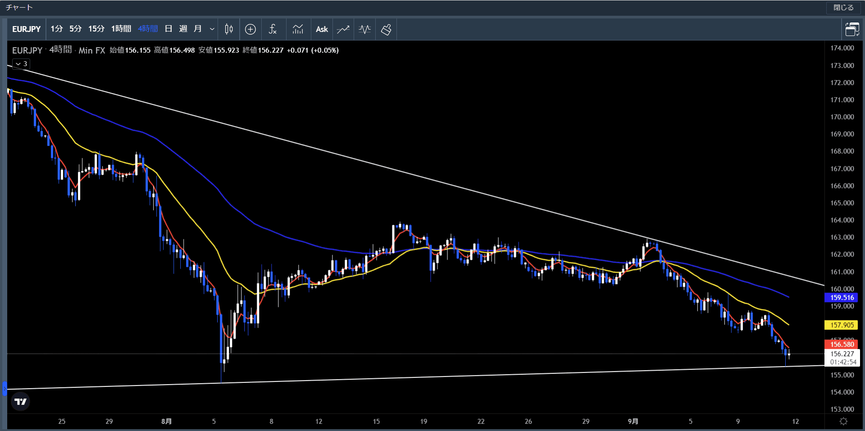Select the eraser drawing tool icon

pyautogui.click(x=386, y=29)
